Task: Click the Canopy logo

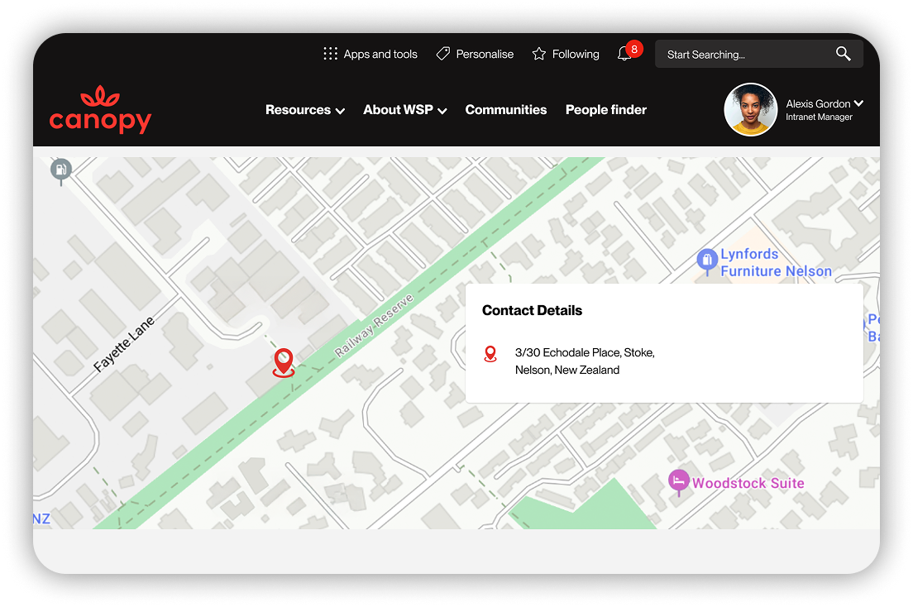Action: pyautogui.click(x=100, y=109)
